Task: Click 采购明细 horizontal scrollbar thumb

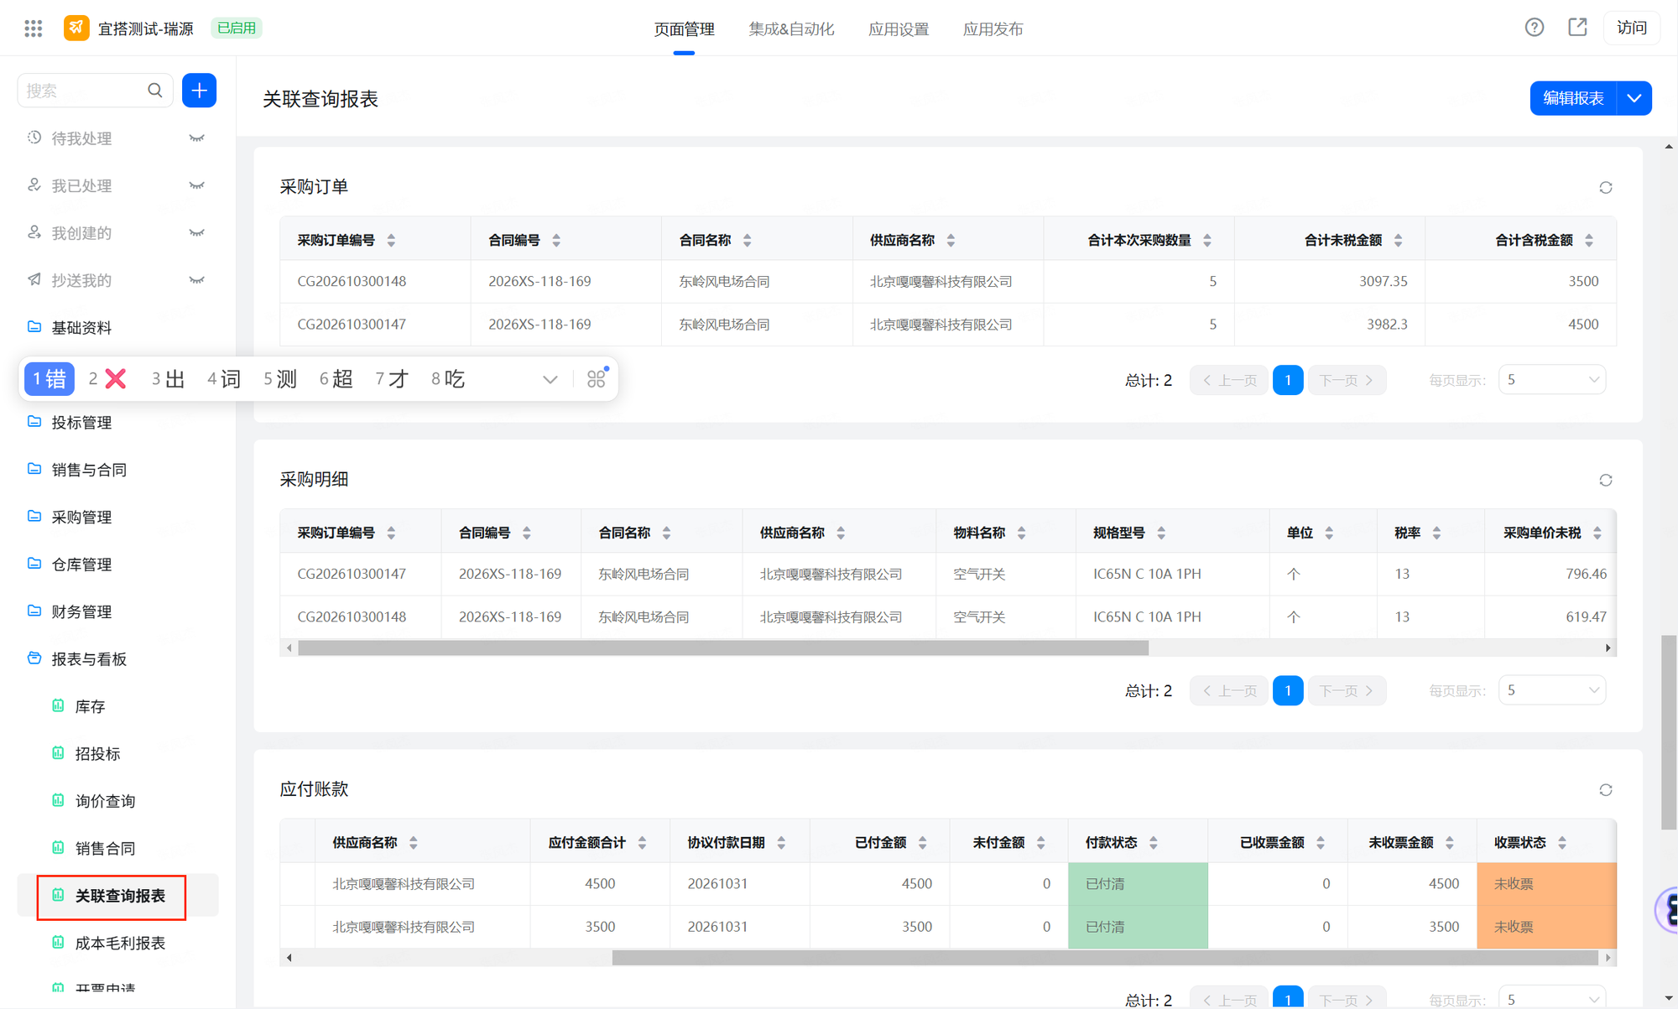Action: [723, 648]
